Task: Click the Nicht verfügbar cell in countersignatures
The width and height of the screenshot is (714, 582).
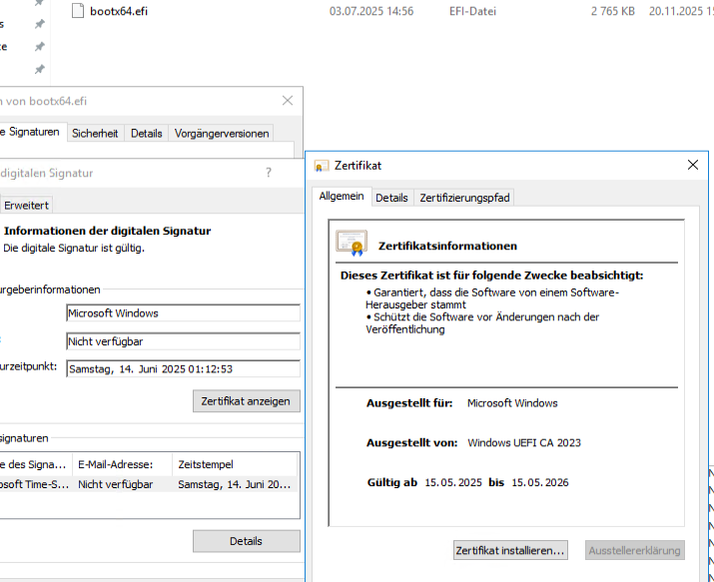Action: click(x=115, y=484)
